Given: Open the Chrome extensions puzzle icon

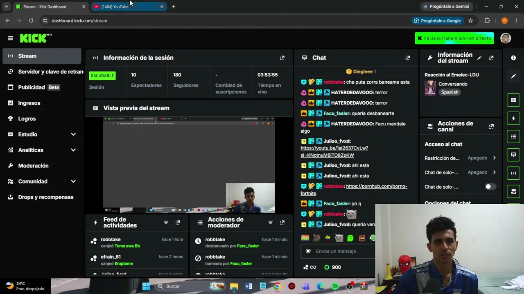Looking at the screenshot, I should click(487, 20).
